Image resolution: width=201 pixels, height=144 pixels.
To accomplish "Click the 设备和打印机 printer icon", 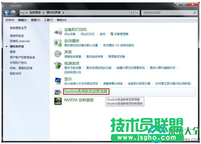I will pos(58,32).
